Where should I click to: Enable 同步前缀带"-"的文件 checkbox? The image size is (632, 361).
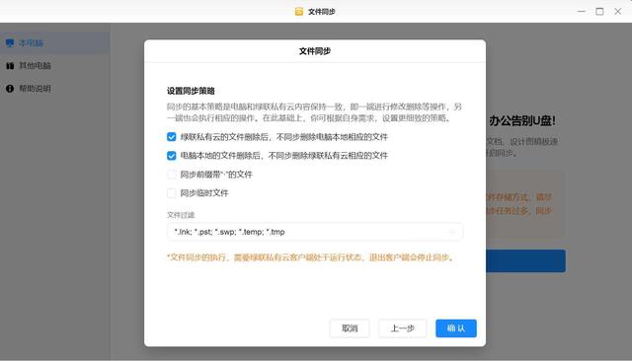point(171,175)
